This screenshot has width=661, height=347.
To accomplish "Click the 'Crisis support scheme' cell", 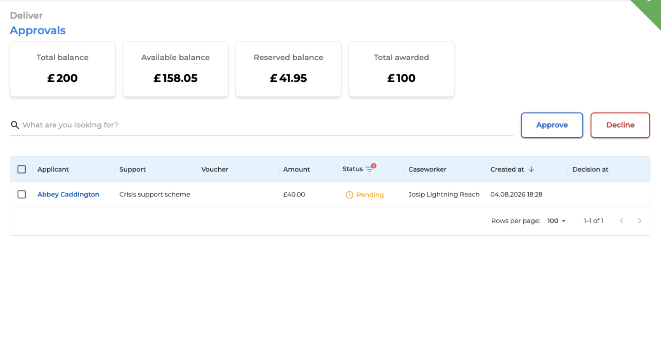I will [x=155, y=194].
